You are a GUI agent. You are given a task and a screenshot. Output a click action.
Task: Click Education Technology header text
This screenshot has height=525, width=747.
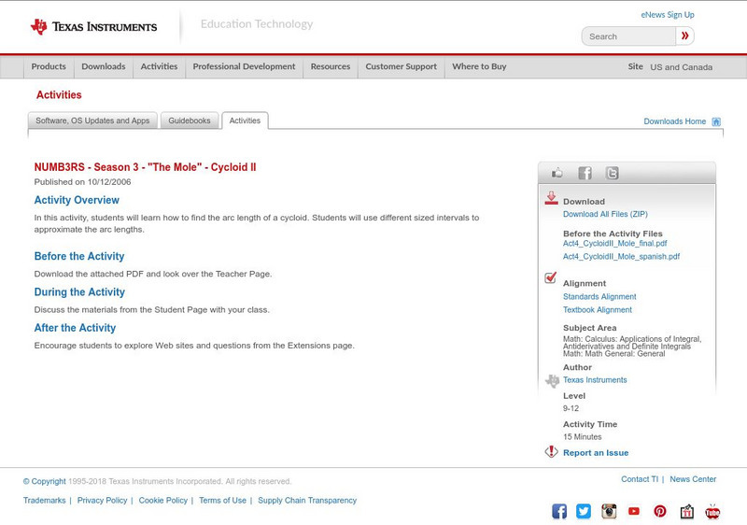[x=257, y=24]
